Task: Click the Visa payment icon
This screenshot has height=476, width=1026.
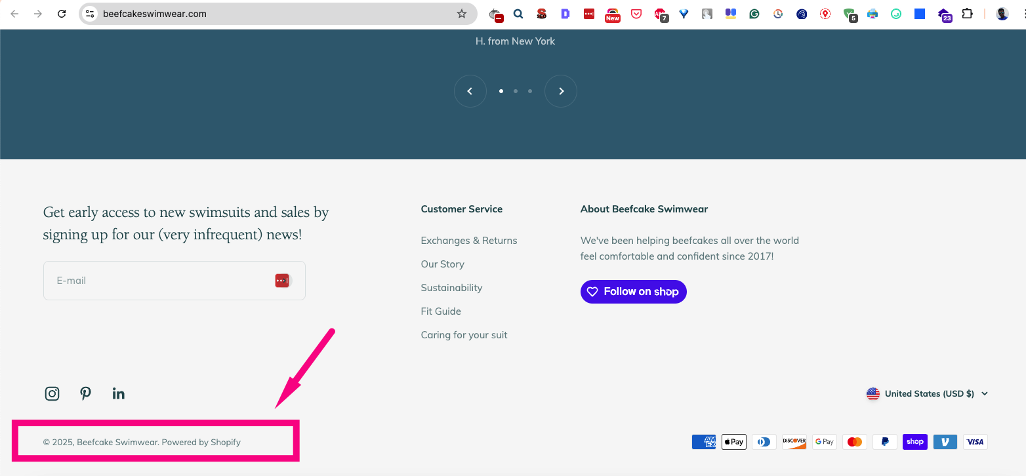Action: (975, 442)
